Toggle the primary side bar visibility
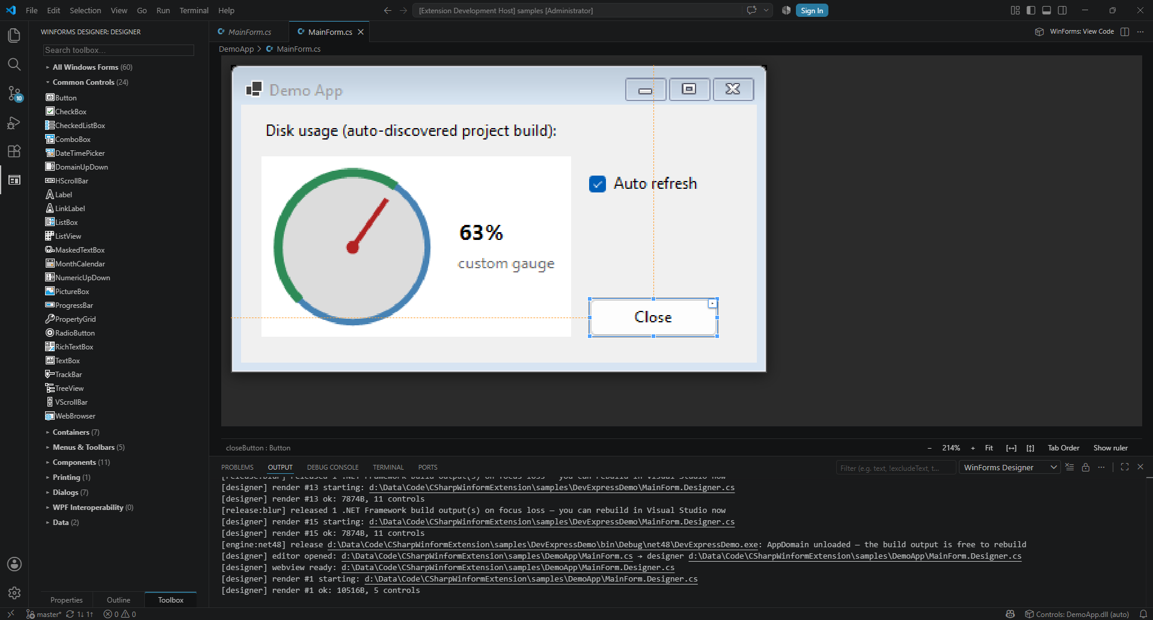The image size is (1153, 620). (x=1031, y=10)
